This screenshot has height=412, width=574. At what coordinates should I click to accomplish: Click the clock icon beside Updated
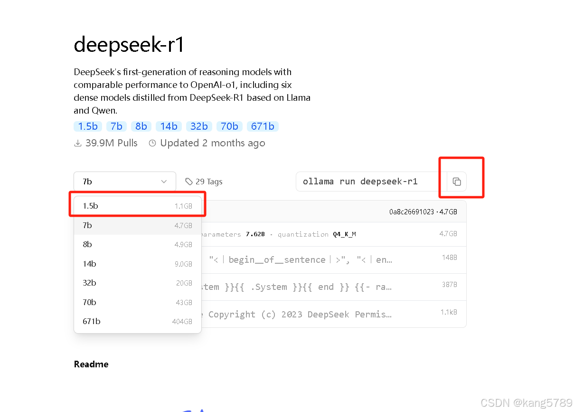click(x=152, y=143)
